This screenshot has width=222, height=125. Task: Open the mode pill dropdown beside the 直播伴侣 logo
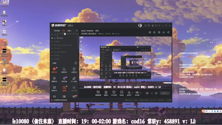click(70, 25)
